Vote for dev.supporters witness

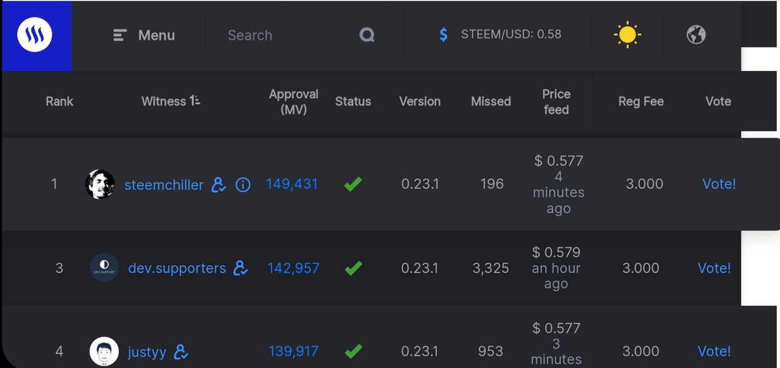click(x=714, y=268)
